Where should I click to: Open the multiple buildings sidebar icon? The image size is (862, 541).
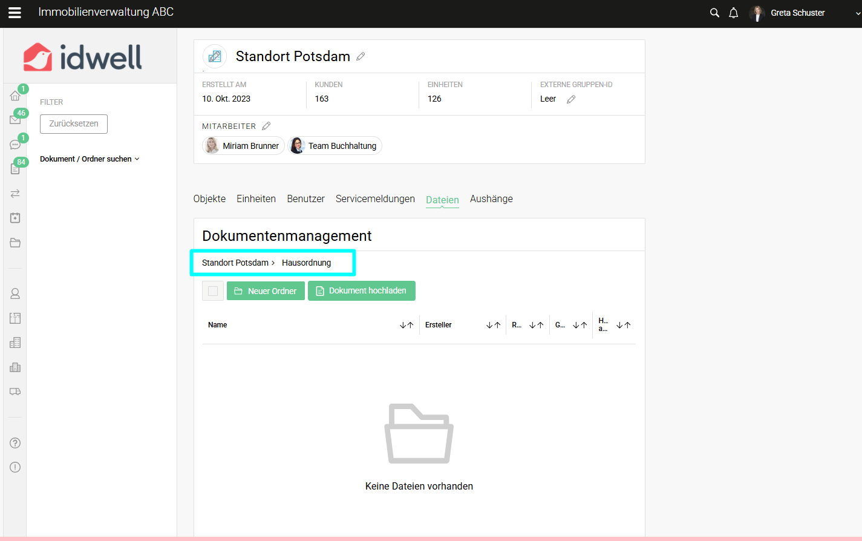pos(15,367)
